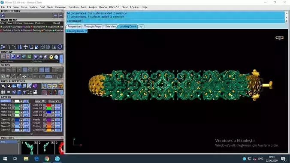
Task: Switch to the Through Finger viewport tab
Action: point(93,27)
